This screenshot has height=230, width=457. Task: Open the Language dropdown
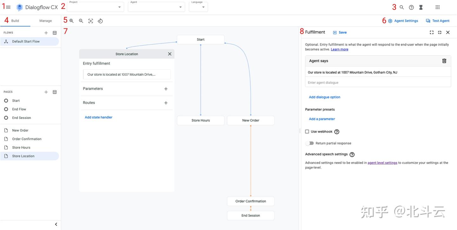click(x=198, y=7)
